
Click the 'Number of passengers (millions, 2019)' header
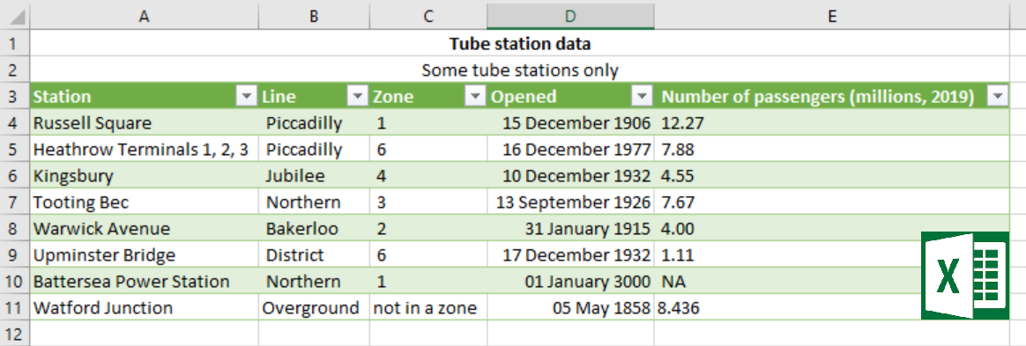pyautogui.click(x=818, y=97)
